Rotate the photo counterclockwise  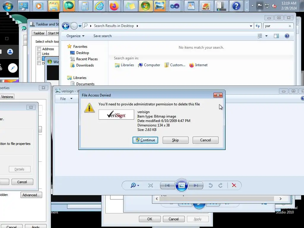210,186
